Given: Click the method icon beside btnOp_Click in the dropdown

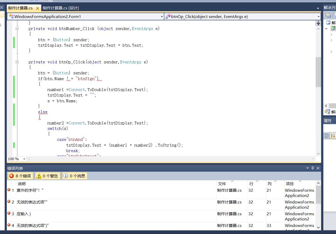Looking at the screenshot, I should pyautogui.click(x=168, y=16).
